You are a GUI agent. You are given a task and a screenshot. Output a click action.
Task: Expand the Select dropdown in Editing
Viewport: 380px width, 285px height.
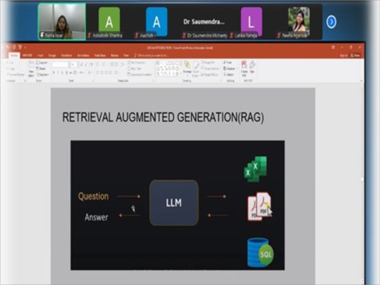click(230, 74)
